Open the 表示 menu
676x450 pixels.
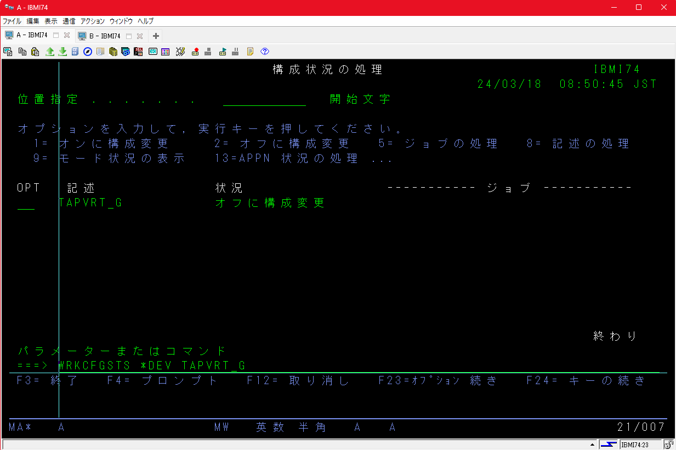51,21
